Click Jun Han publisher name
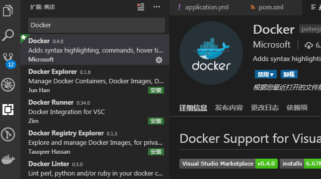 coord(39,90)
